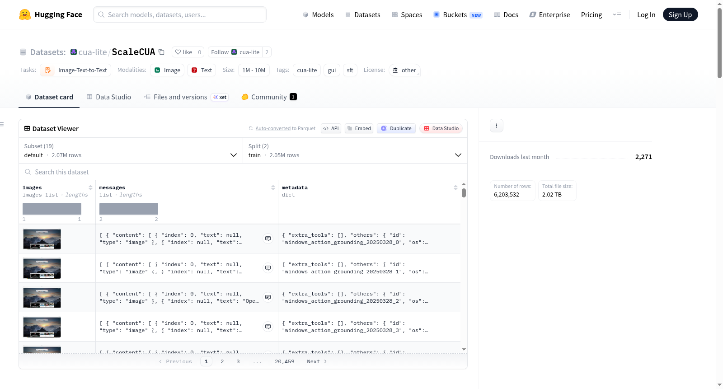Open the extra navigation menu icon next to Pricing
This screenshot has height=389, width=723.
click(617, 14)
